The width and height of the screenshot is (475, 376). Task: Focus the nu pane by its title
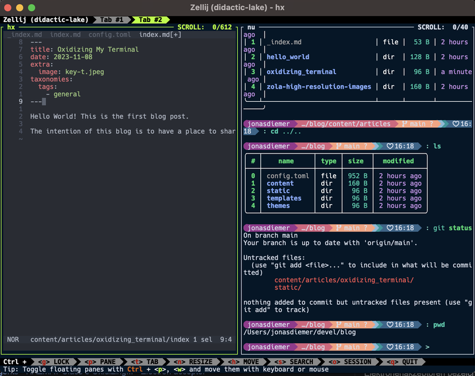(x=251, y=27)
